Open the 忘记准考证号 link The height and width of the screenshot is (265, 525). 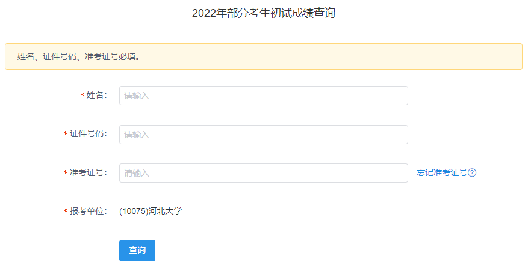(441, 173)
